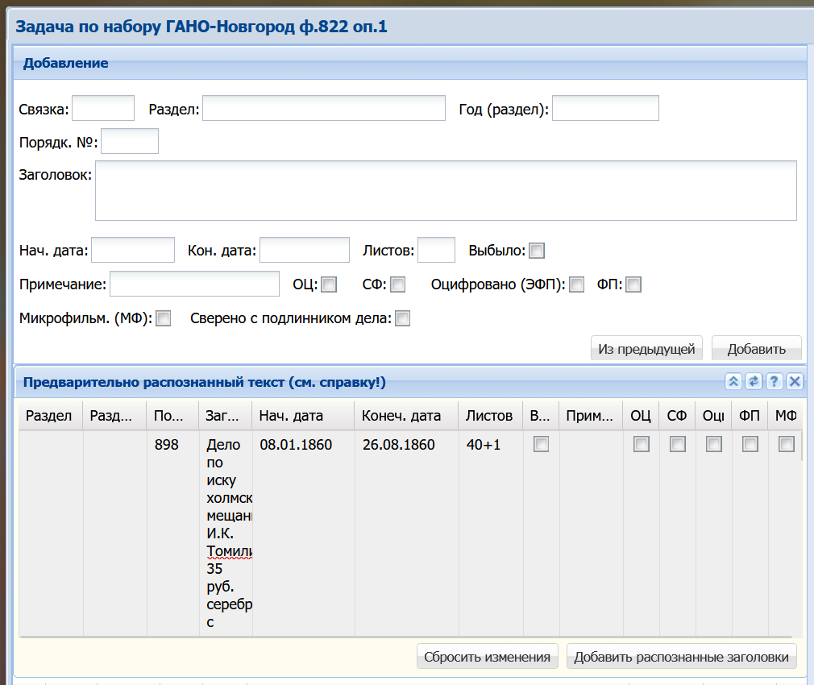Enable the Микрофильм. (МФ) checkbox
The image size is (814, 685).
[163, 318]
